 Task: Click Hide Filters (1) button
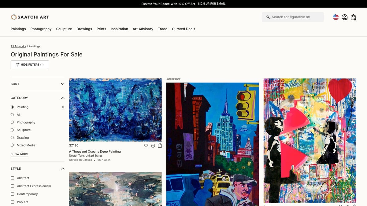(x=30, y=65)
